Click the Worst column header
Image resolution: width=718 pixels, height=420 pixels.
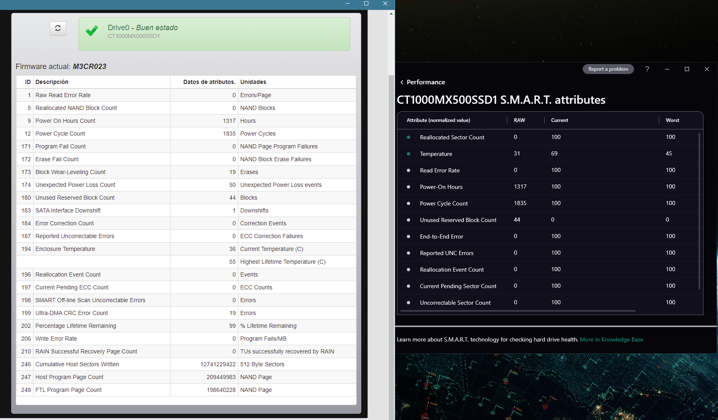[x=672, y=120]
